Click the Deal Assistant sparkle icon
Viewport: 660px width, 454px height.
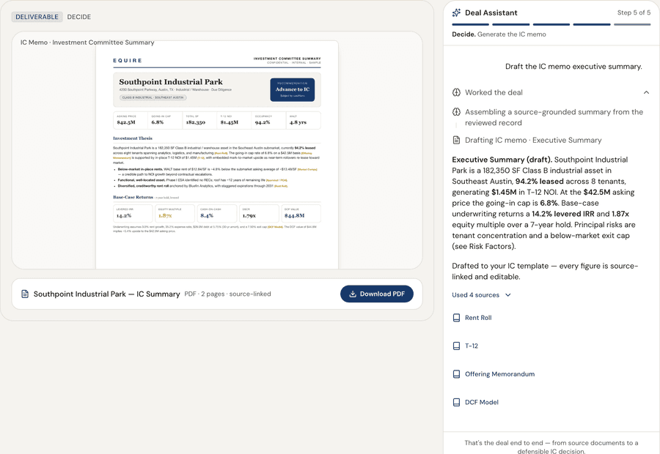tap(456, 12)
